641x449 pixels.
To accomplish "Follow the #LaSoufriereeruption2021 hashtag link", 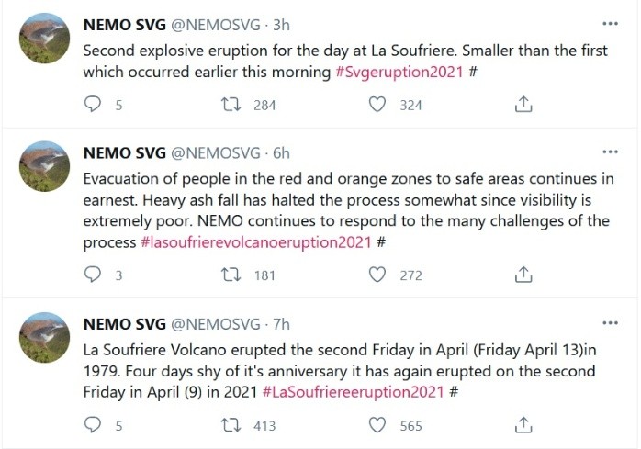I will [353, 393].
